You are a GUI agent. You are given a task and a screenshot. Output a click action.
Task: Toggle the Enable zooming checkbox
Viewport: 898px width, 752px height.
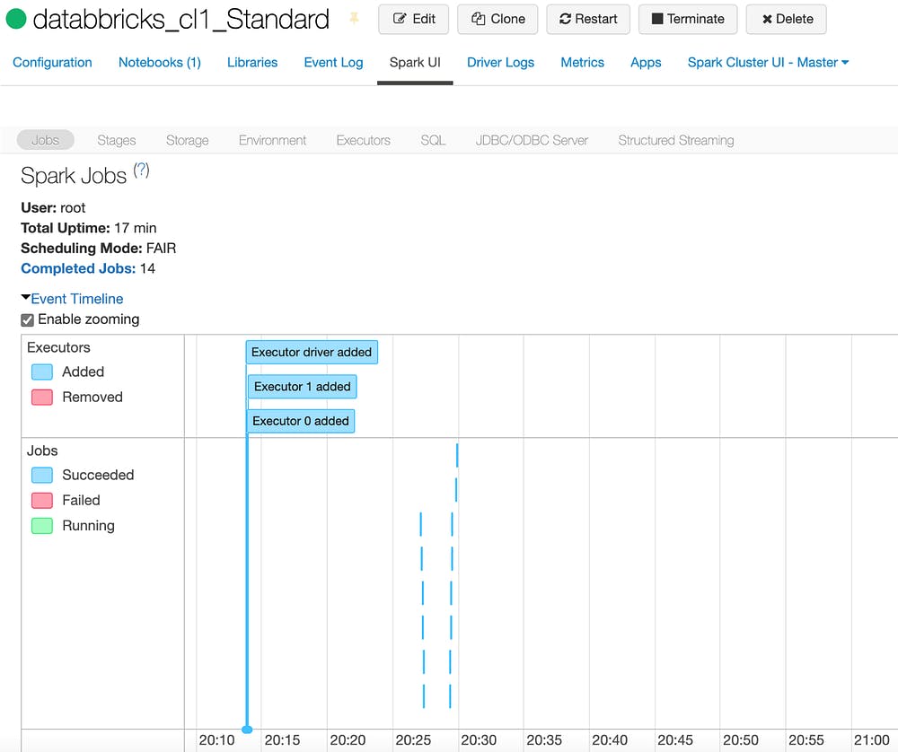pos(28,320)
